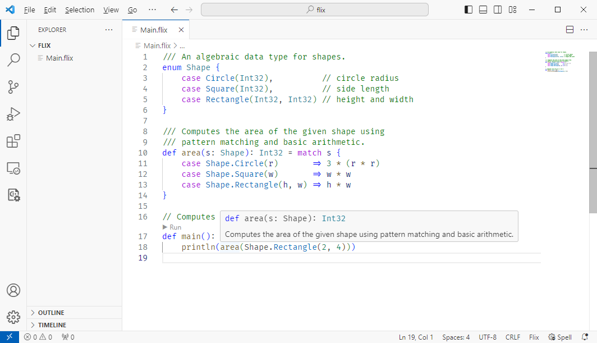Open notifications bell in status bar
The image size is (597, 343).
point(585,337)
